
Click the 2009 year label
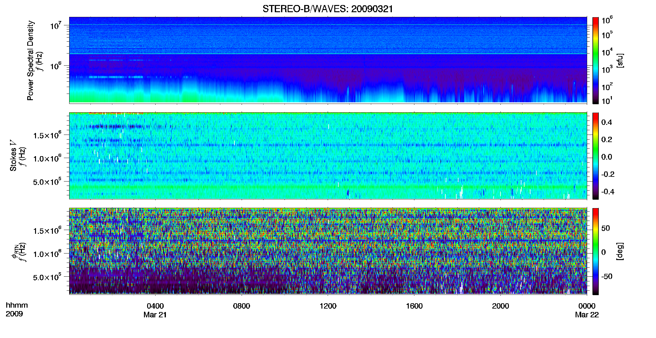pos(14,314)
